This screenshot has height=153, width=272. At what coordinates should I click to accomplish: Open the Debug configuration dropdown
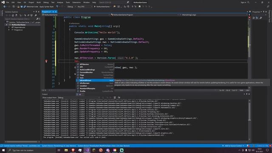(x=71, y=7)
